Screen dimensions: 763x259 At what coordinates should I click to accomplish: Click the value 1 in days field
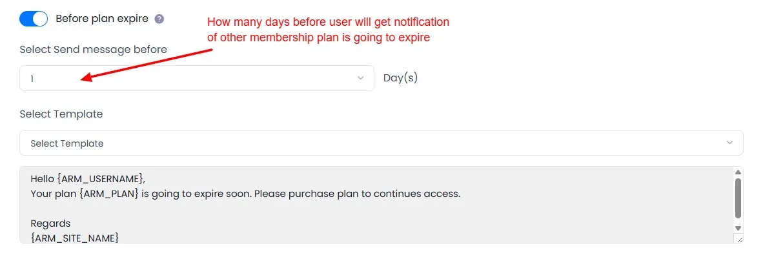[x=32, y=79]
